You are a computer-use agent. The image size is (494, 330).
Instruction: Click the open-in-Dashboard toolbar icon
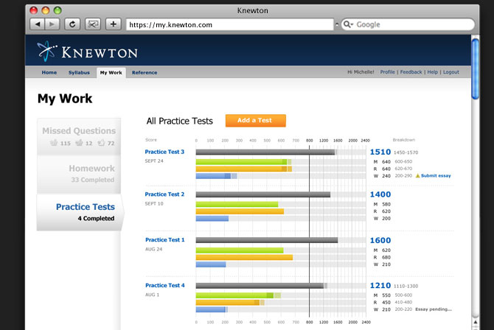click(x=93, y=24)
